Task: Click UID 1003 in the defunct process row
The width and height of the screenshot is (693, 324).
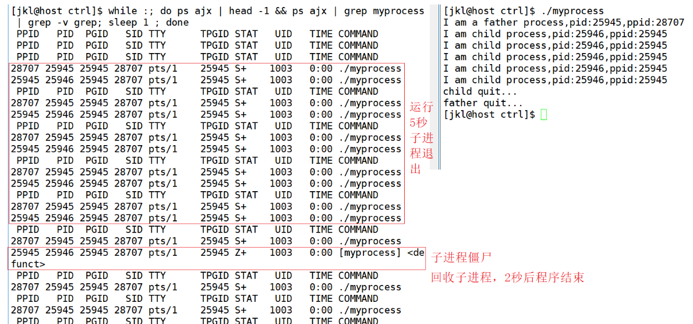Action: (x=281, y=252)
